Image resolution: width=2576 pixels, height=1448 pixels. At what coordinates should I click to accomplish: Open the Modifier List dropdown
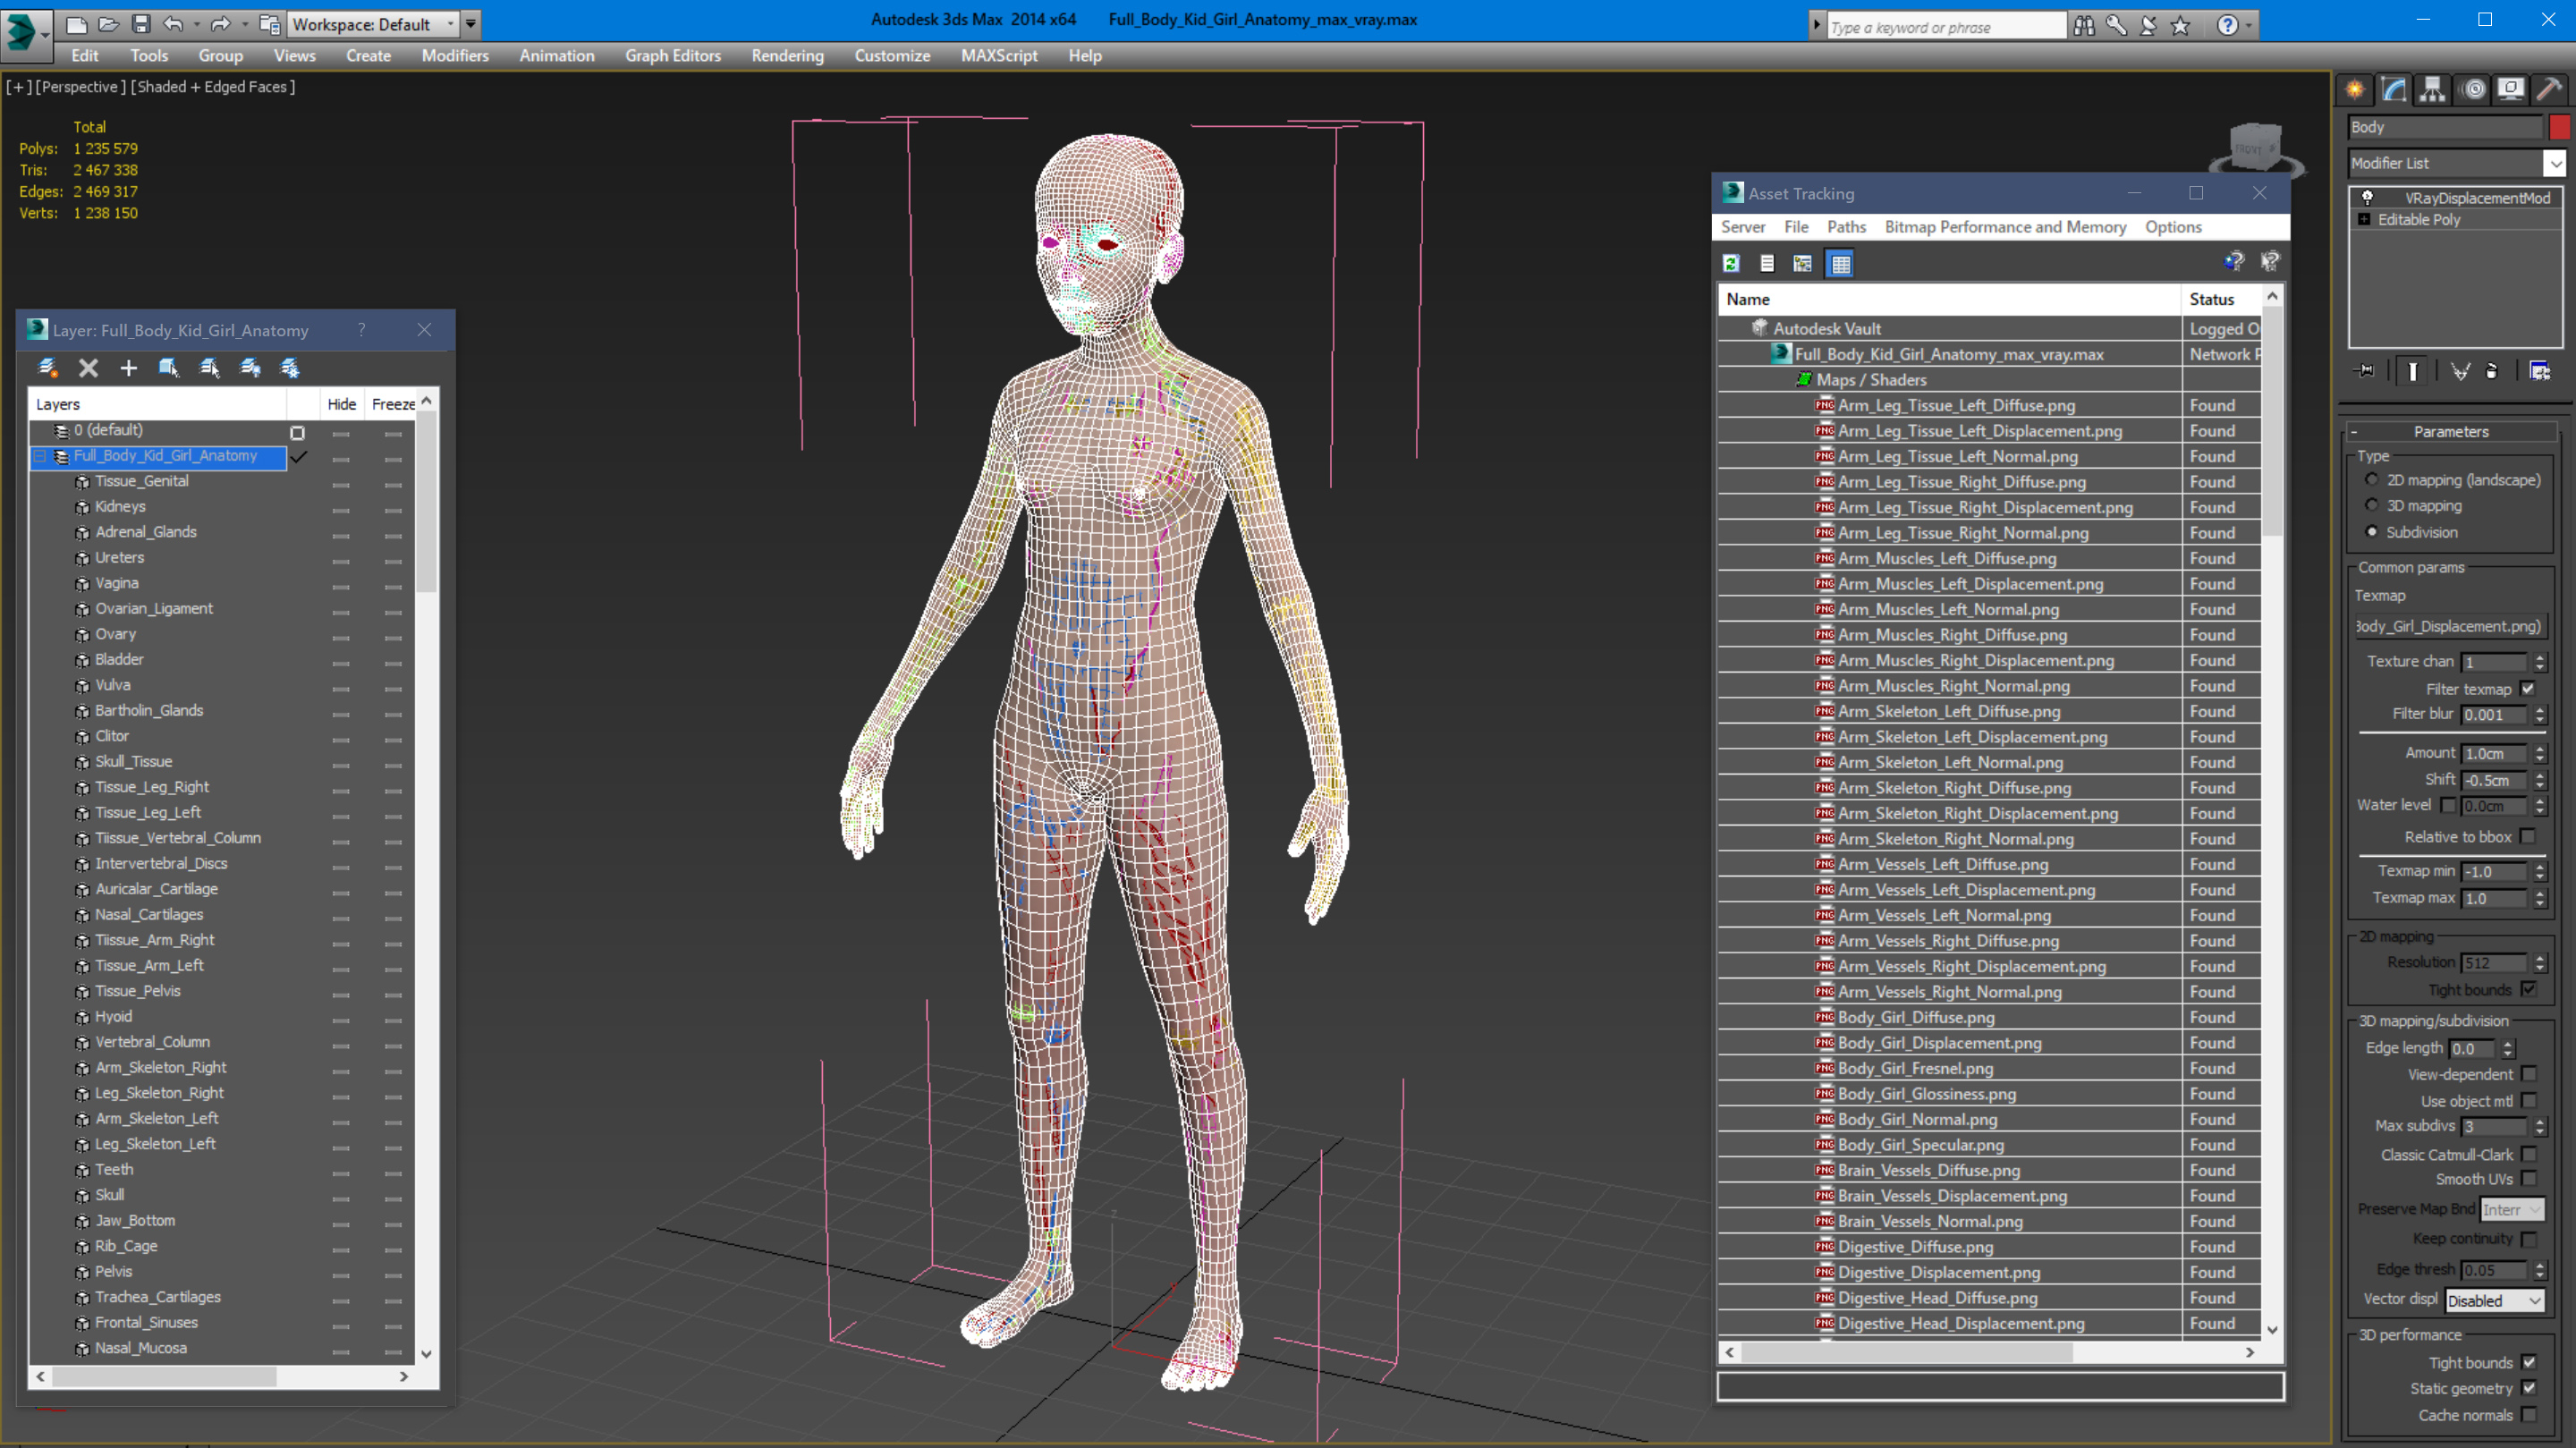(2458, 162)
